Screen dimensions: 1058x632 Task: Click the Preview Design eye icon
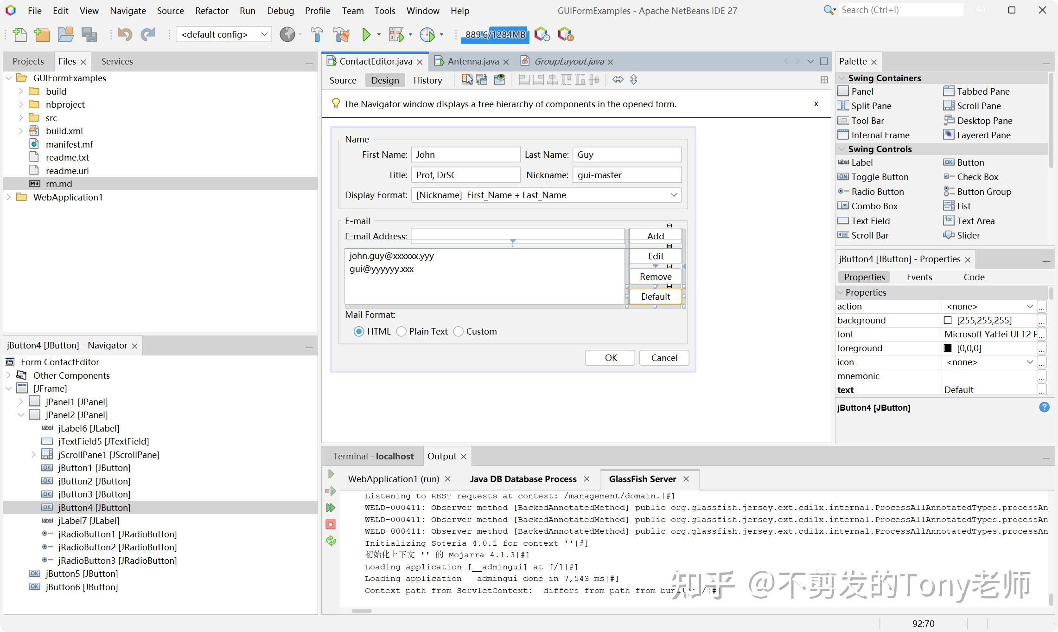499,80
